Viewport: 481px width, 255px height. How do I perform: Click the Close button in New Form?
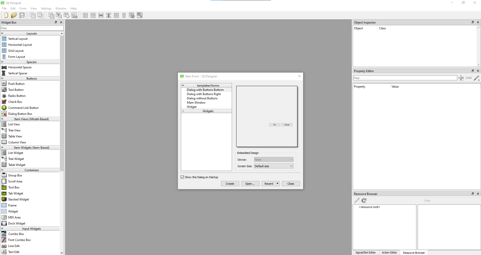(291, 184)
